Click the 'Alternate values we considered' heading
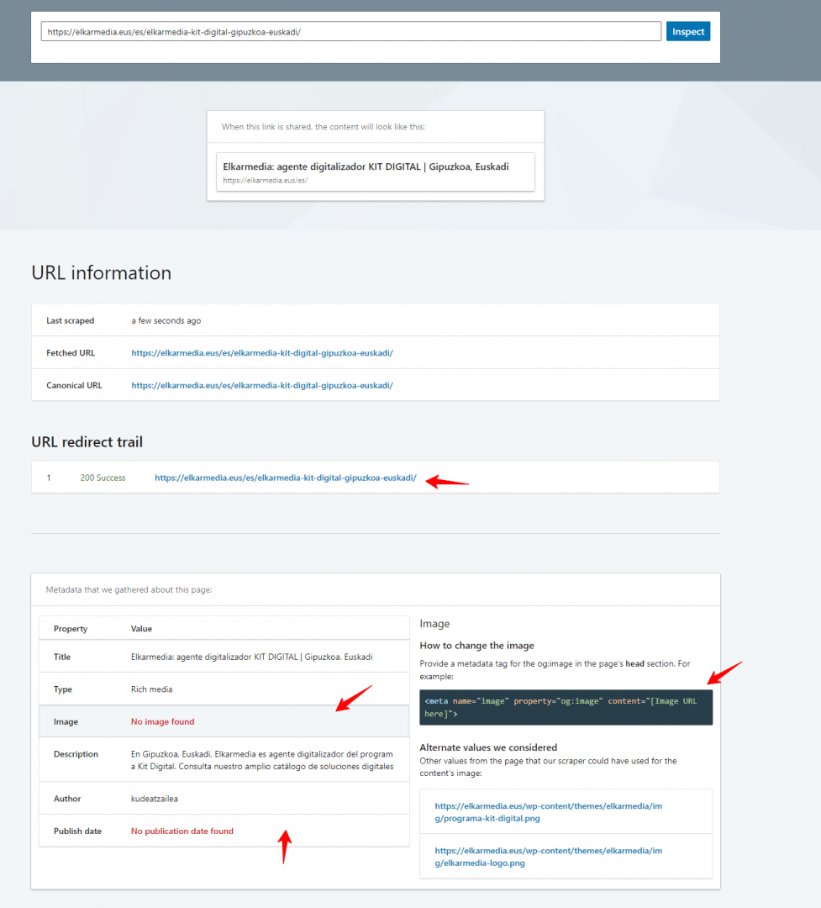Image resolution: width=821 pixels, height=908 pixels. click(489, 747)
